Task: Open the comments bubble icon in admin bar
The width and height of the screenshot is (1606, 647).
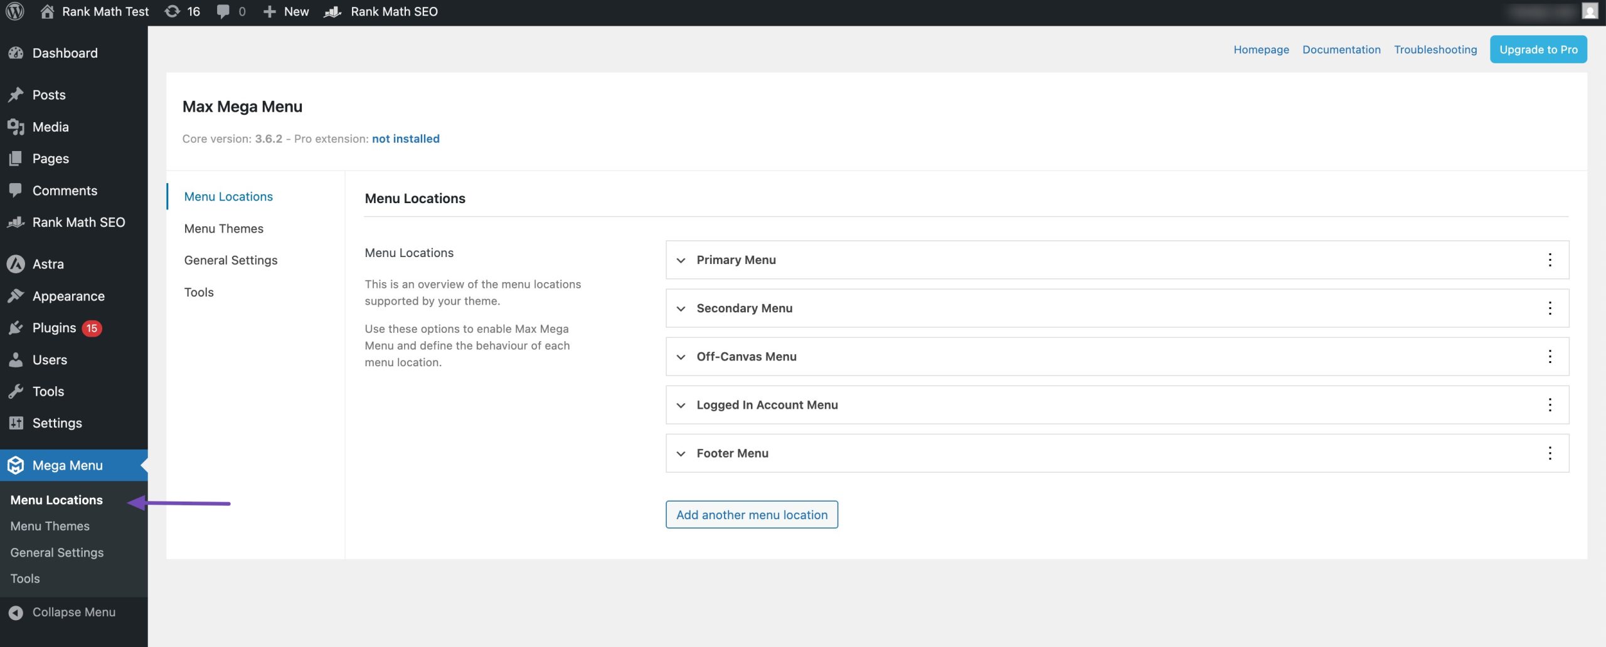Action: coord(223,11)
